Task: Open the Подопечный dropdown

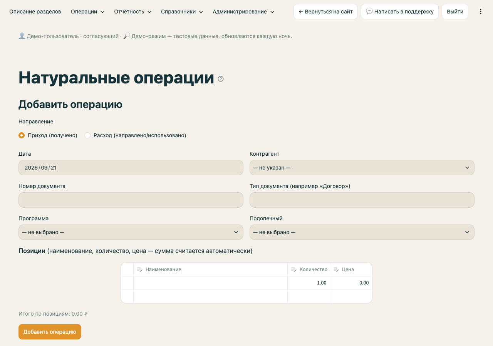Action: click(362, 232)
